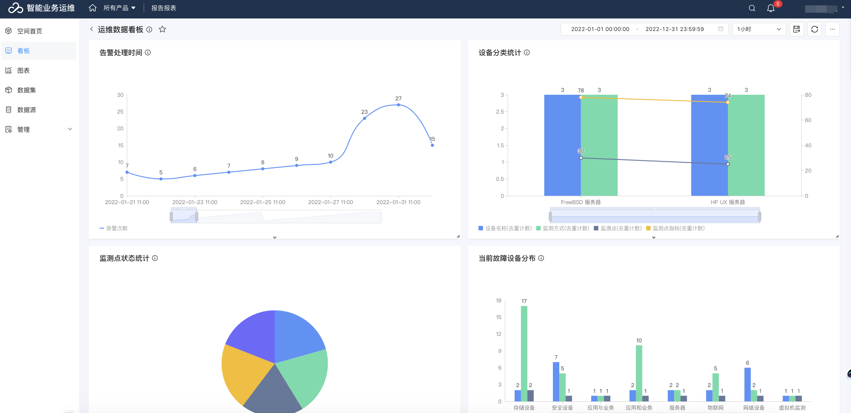This screenshot has height=413, width=851.
Task: Open the 1小时 interval dropdown
Action: point(759,29)
